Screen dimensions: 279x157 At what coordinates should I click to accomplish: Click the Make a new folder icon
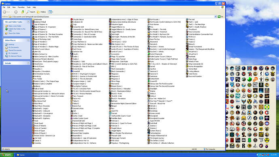coord(6,26)
